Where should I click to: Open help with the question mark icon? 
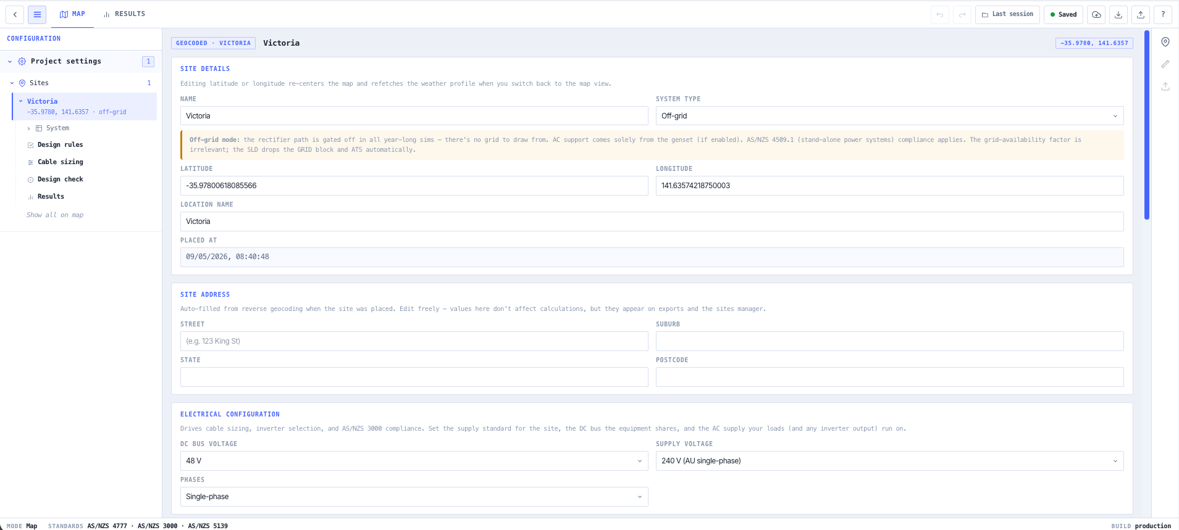pyautogui.click(x=1163, y=14)
